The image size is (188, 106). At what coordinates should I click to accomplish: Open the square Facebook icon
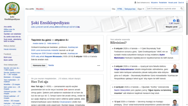click(x=178, y=21)
